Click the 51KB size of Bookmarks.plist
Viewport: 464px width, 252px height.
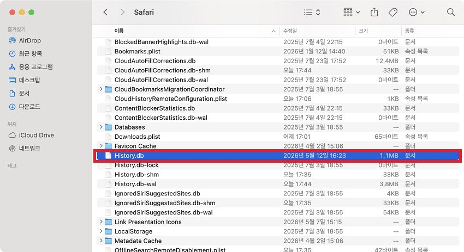coord(391,51)
